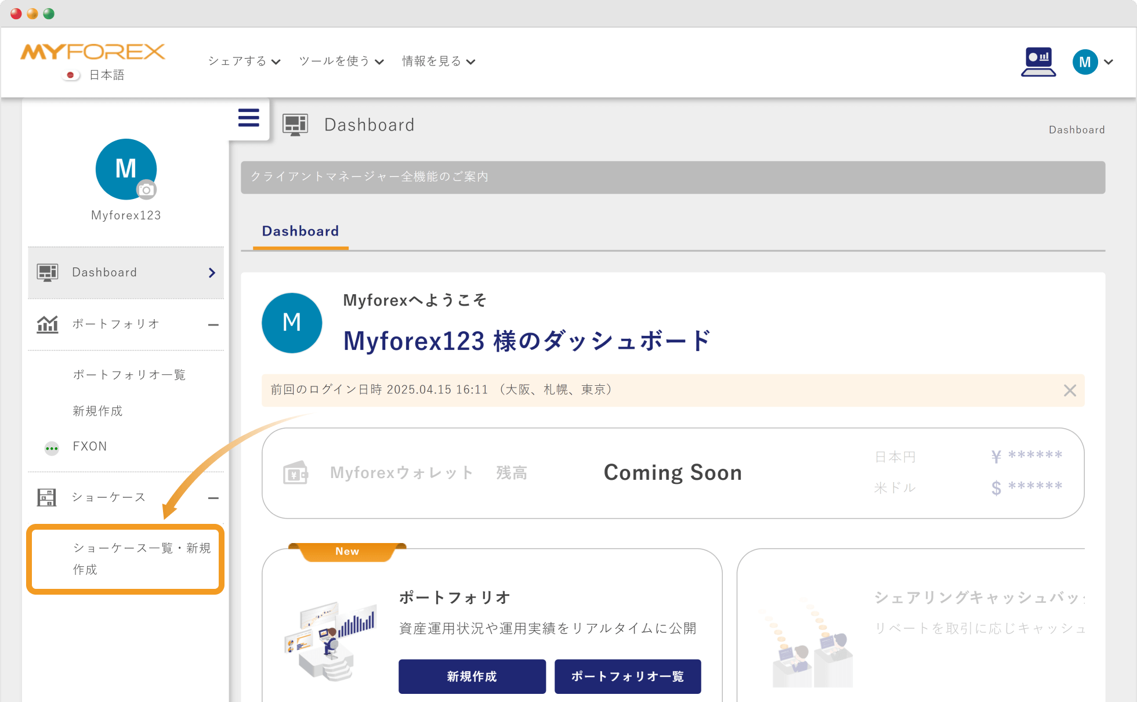The image size is (1137, 702).
Task: Click the showcase shelf icon in the sidebar
Action: click(x=48, y=497)
